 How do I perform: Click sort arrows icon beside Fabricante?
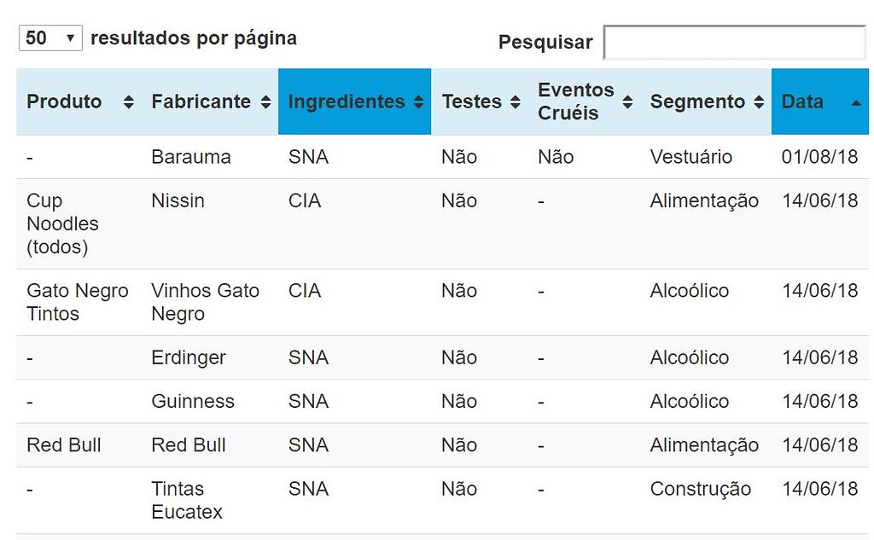(265, 102)
